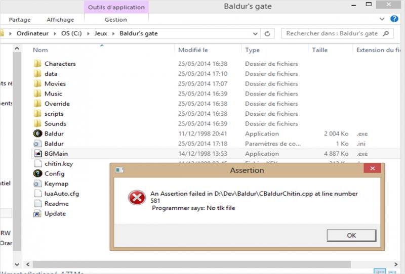Sort files by Modifié le column
Screen dimensions: 405x274
click(193, 50)
